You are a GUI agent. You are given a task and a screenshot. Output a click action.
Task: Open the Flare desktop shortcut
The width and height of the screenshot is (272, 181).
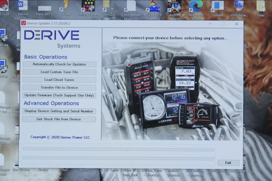click(66, 6)
